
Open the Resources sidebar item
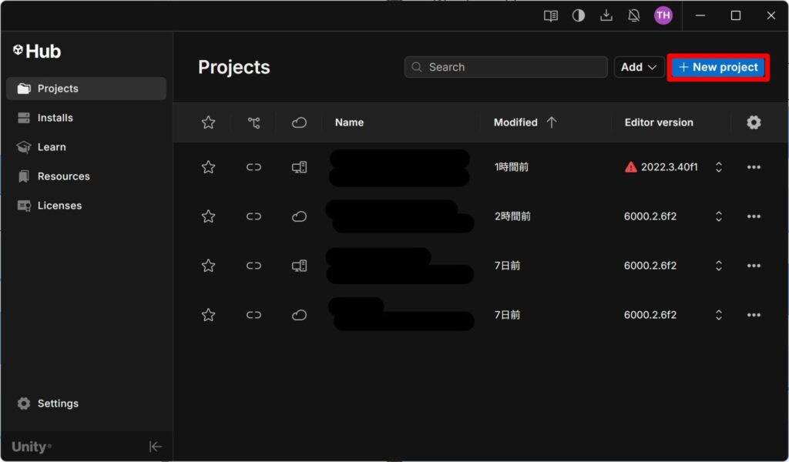63,176
